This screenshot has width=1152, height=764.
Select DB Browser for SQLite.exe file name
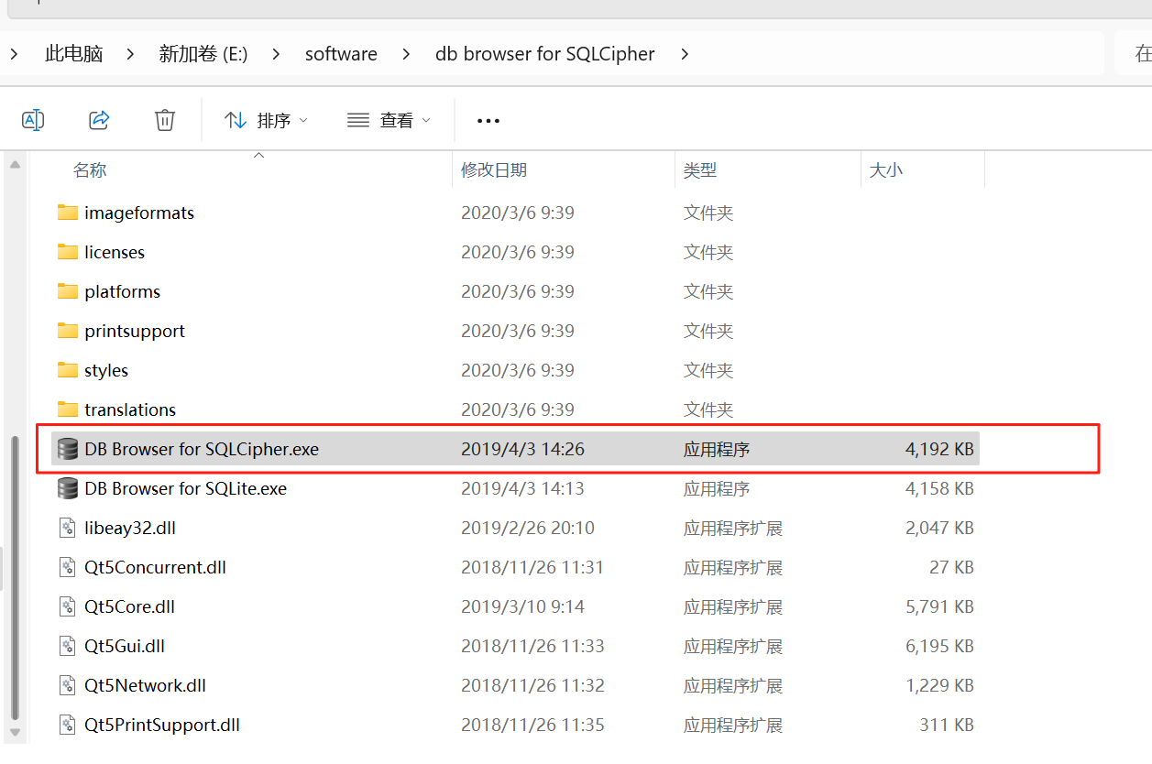(185, 488)
